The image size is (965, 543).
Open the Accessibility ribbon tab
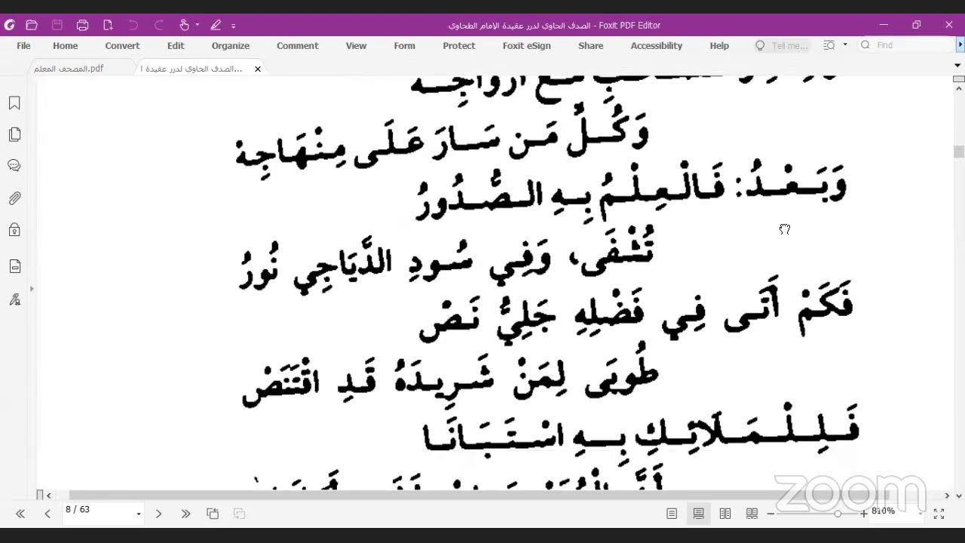pyautogui.click(x=657, y=45)
